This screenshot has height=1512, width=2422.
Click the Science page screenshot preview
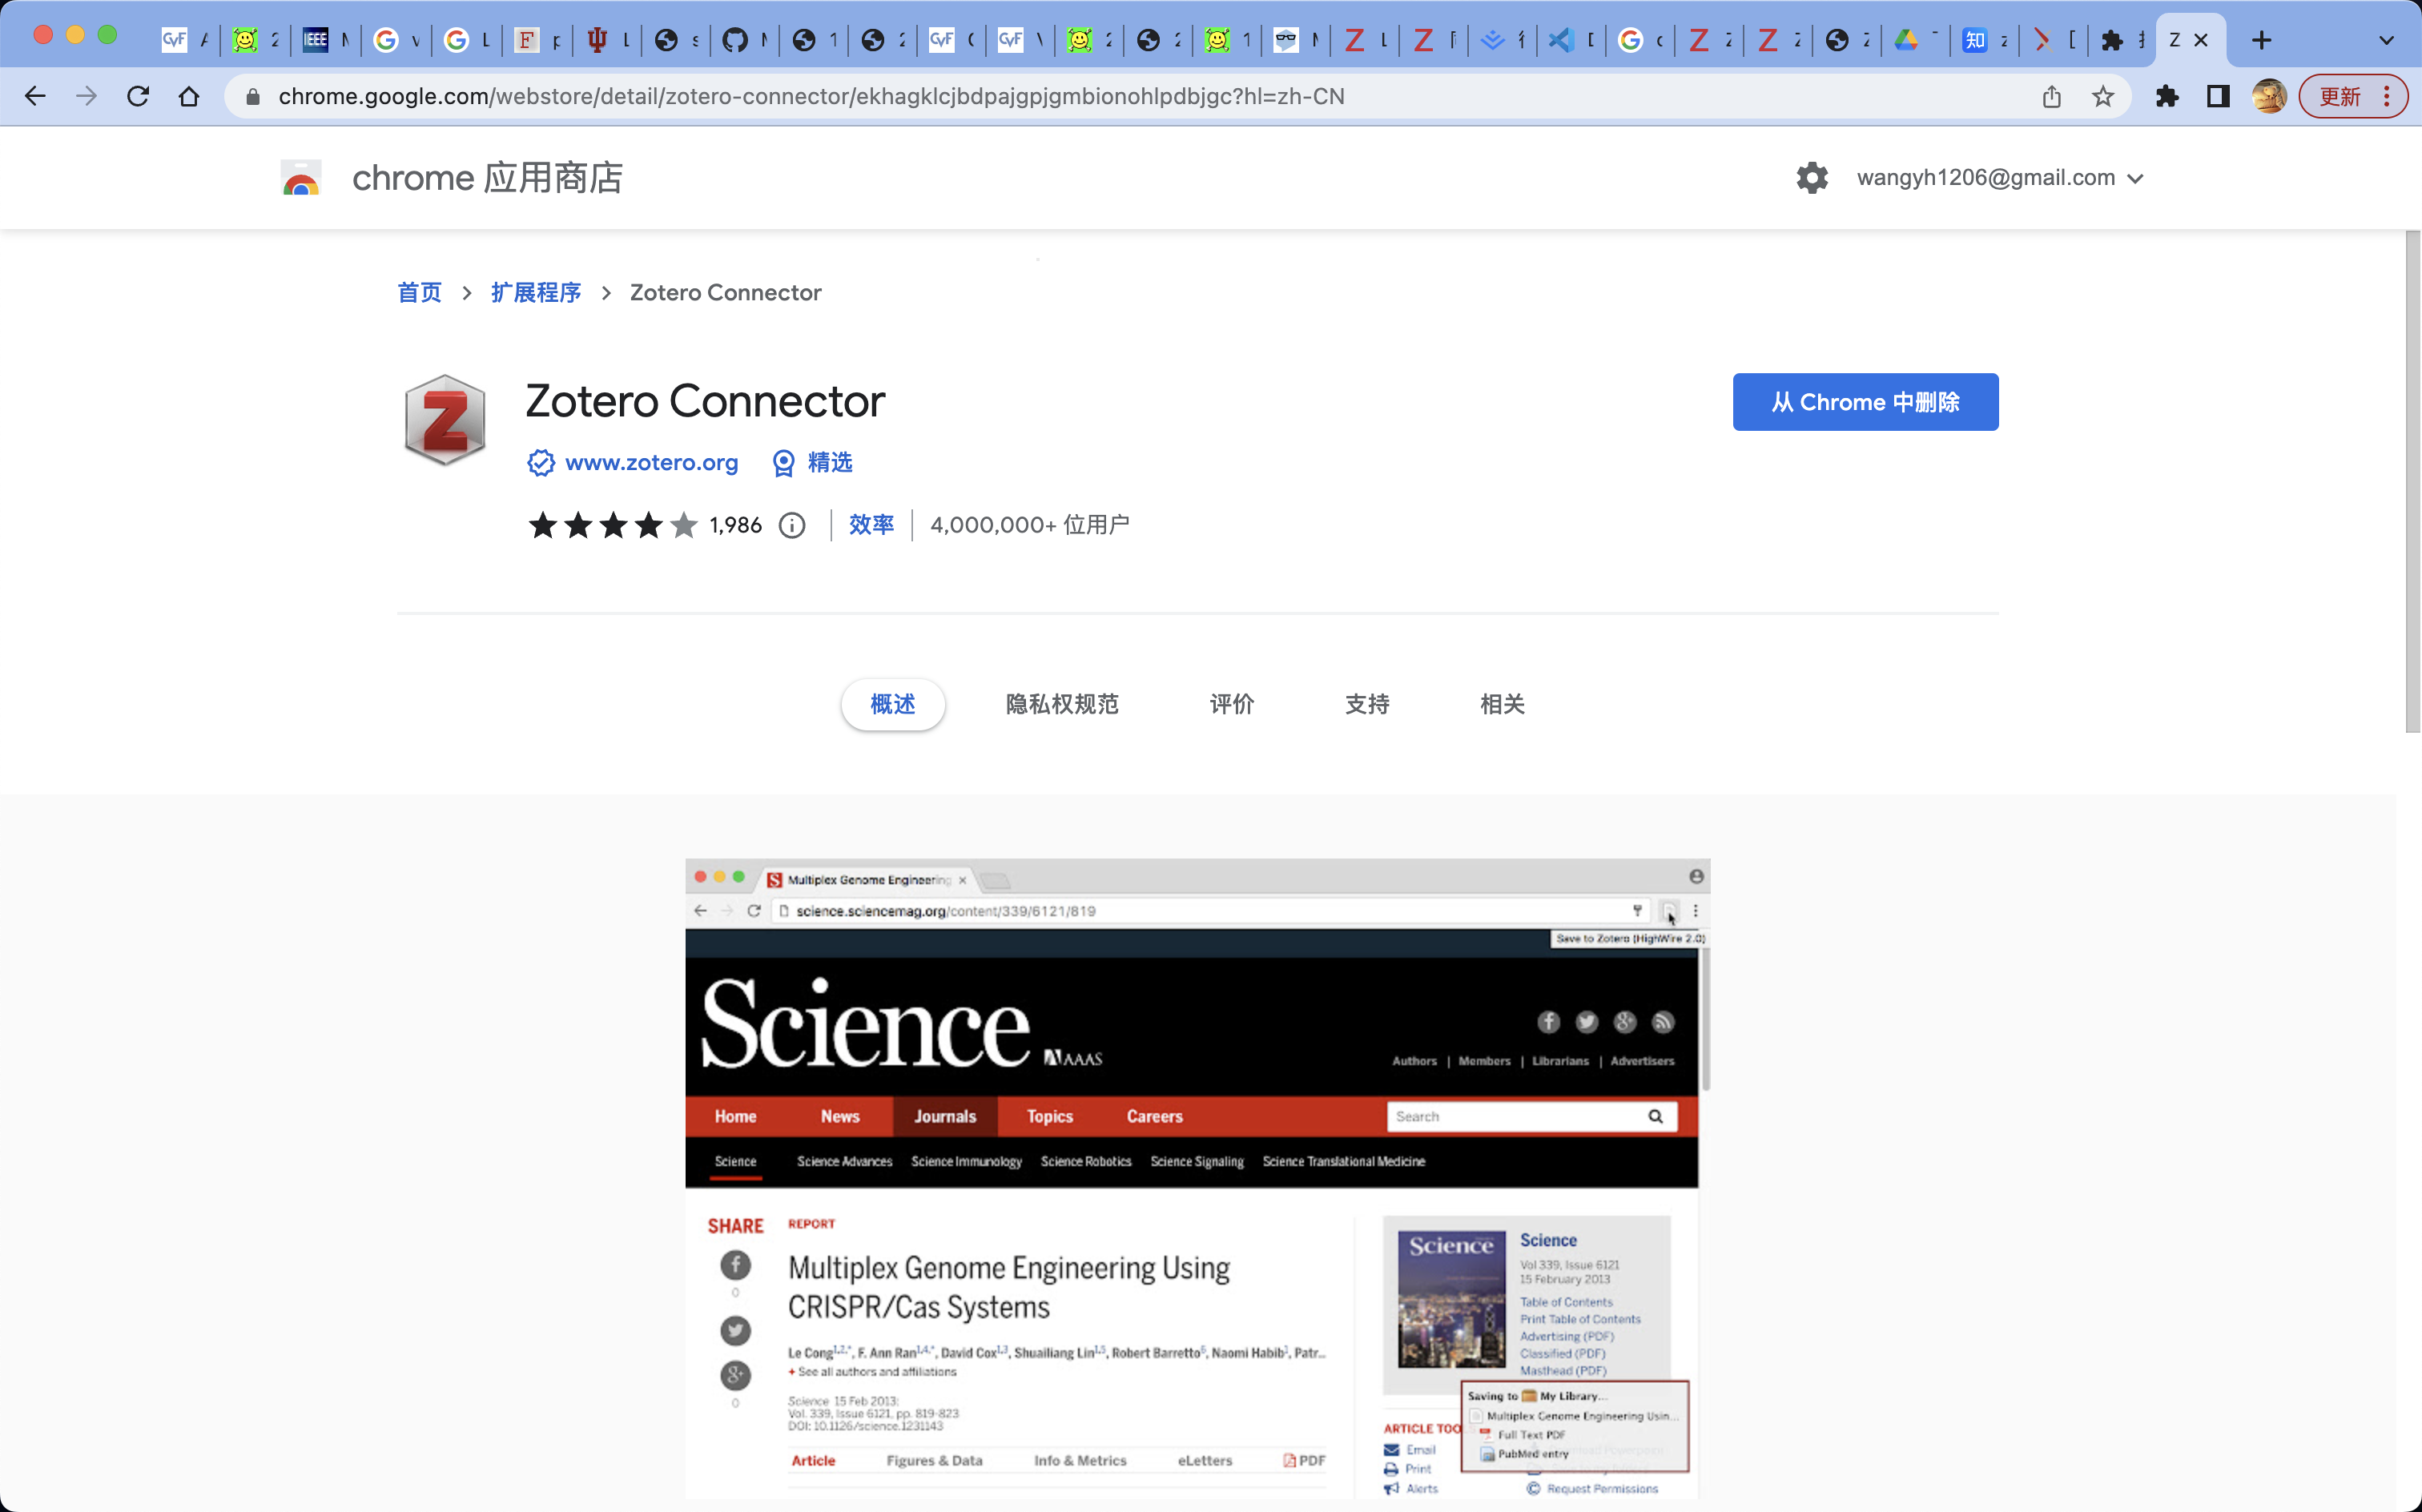pyautogui.click(x=1197, y=1180)
